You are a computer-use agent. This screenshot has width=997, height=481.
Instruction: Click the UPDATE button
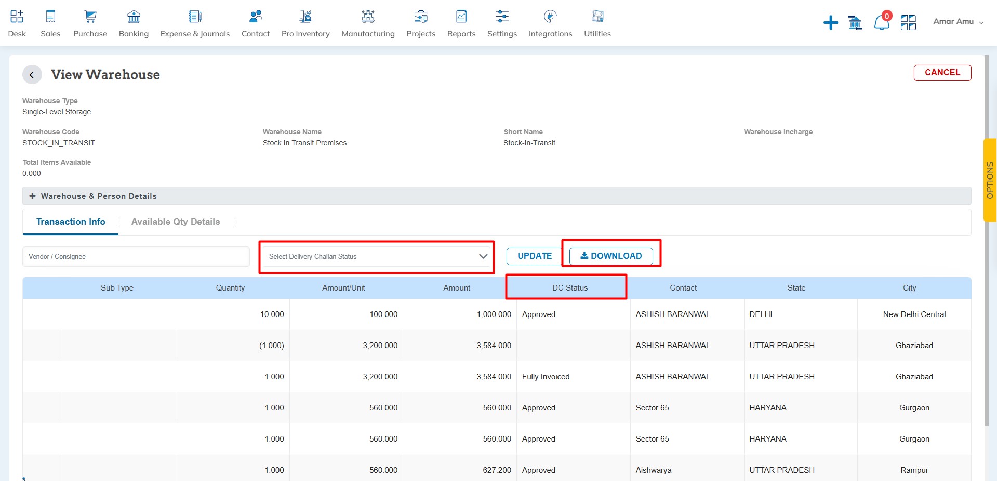(535, 256)
